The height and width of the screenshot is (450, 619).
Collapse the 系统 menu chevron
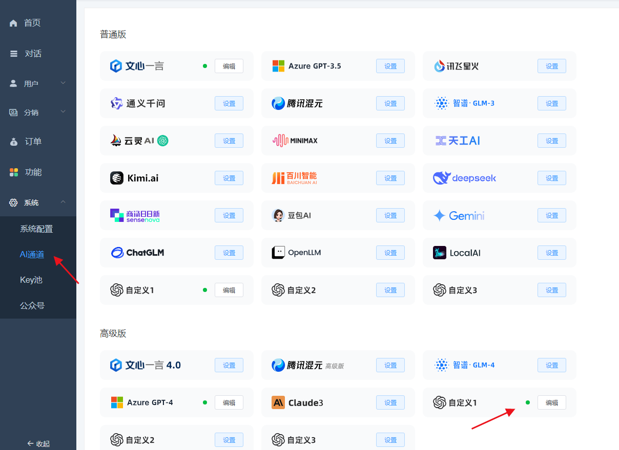pos(63,202)
